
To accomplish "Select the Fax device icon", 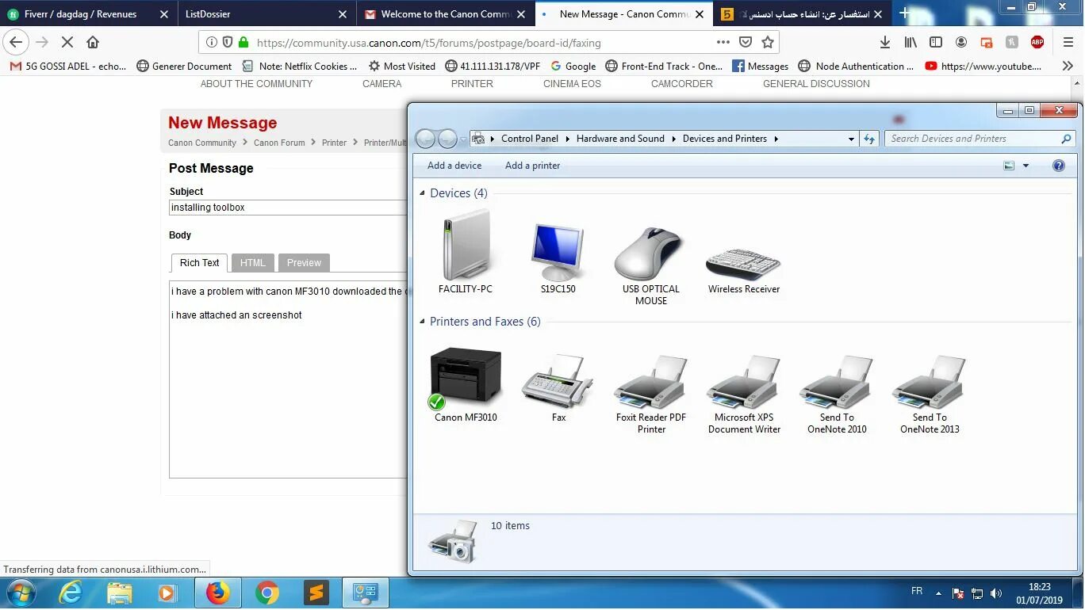I will 558,380.
